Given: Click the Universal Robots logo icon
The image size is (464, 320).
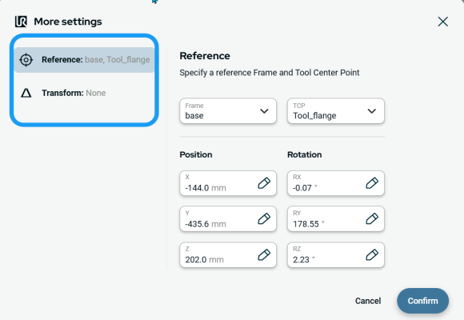Looking at the screenshot, I should 21,22.
